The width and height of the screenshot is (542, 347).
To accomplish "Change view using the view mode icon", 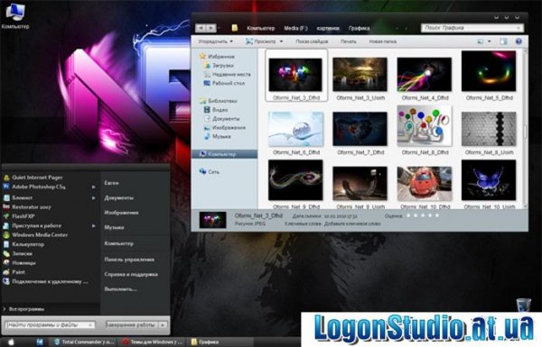I will click(x=481, y=41).
